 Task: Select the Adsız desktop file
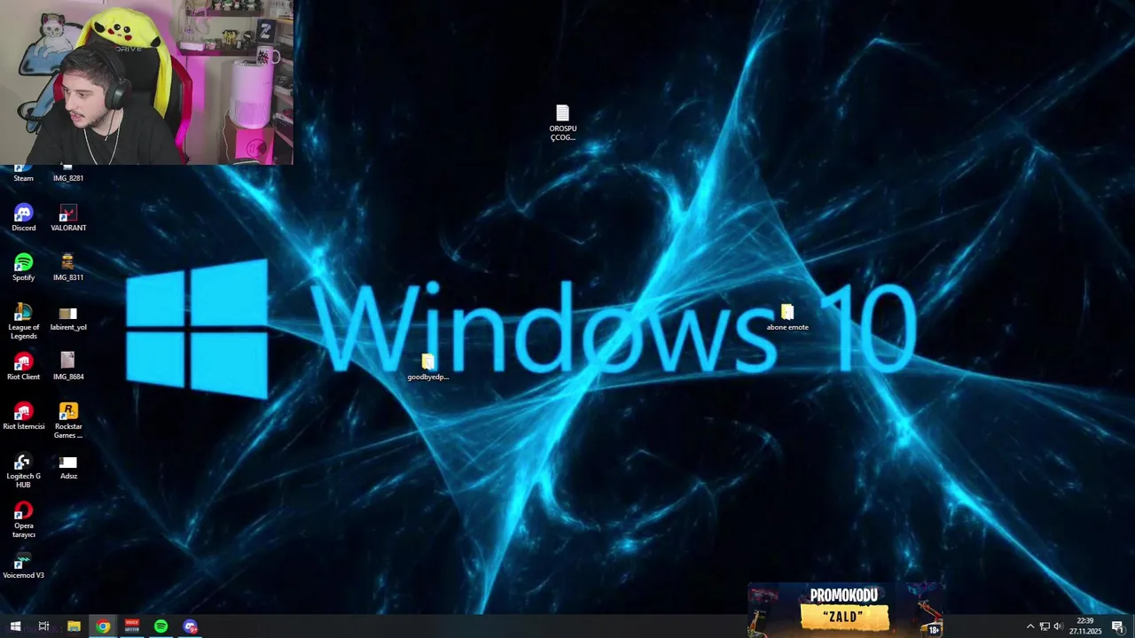click(68, 467)
